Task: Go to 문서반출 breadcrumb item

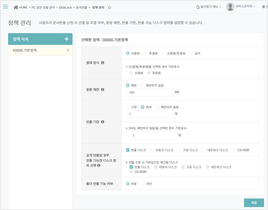Action: pyautogui.click(x=82, y=7)
